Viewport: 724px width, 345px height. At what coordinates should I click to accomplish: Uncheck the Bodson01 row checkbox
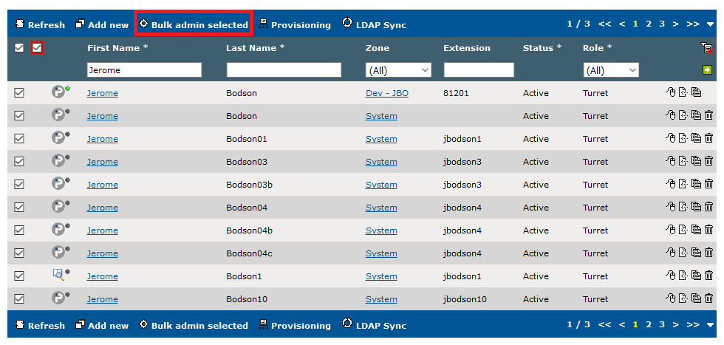click(19, 139)
